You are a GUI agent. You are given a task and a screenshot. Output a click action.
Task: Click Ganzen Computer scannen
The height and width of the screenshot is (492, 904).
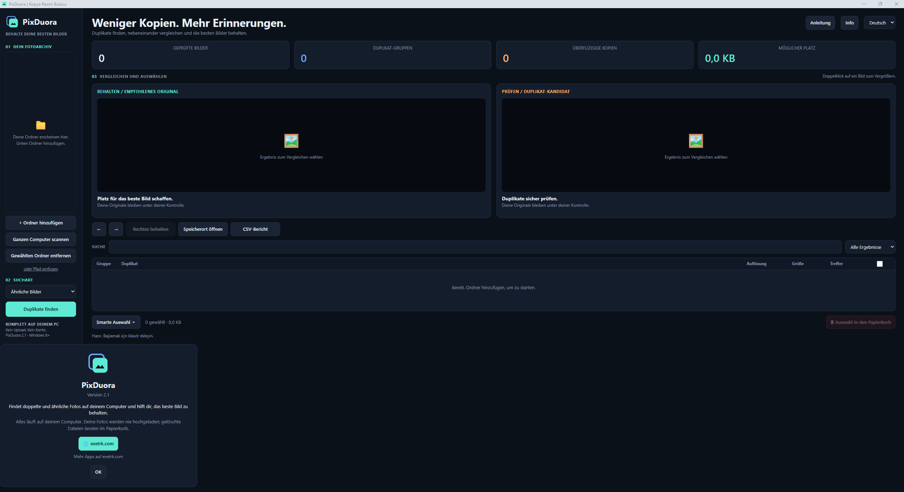tap(41, 239)
